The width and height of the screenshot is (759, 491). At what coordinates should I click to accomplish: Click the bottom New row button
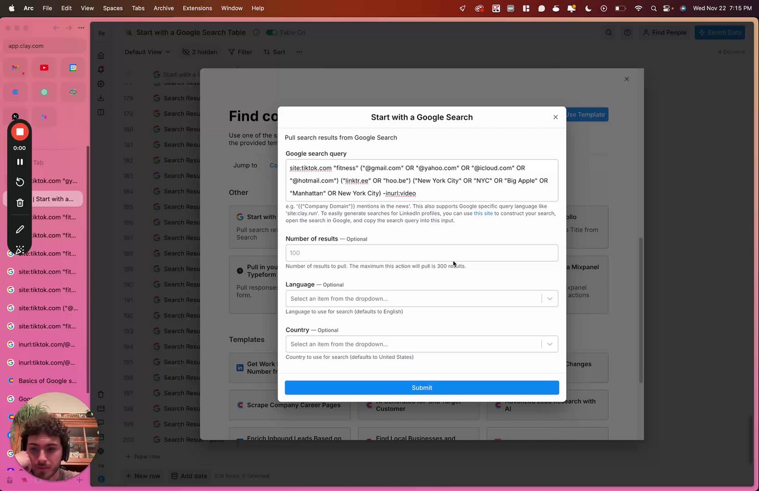click(142, 476)
